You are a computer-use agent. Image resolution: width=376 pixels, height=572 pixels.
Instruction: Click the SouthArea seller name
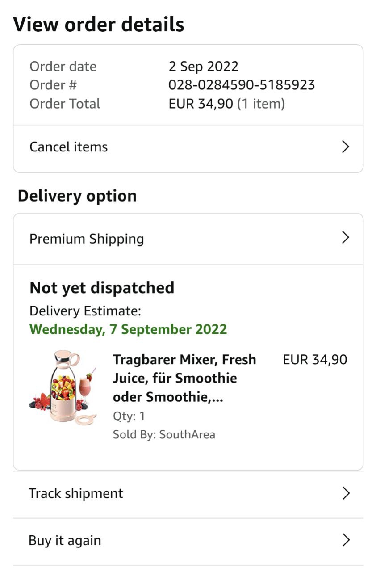click(187, 434)
